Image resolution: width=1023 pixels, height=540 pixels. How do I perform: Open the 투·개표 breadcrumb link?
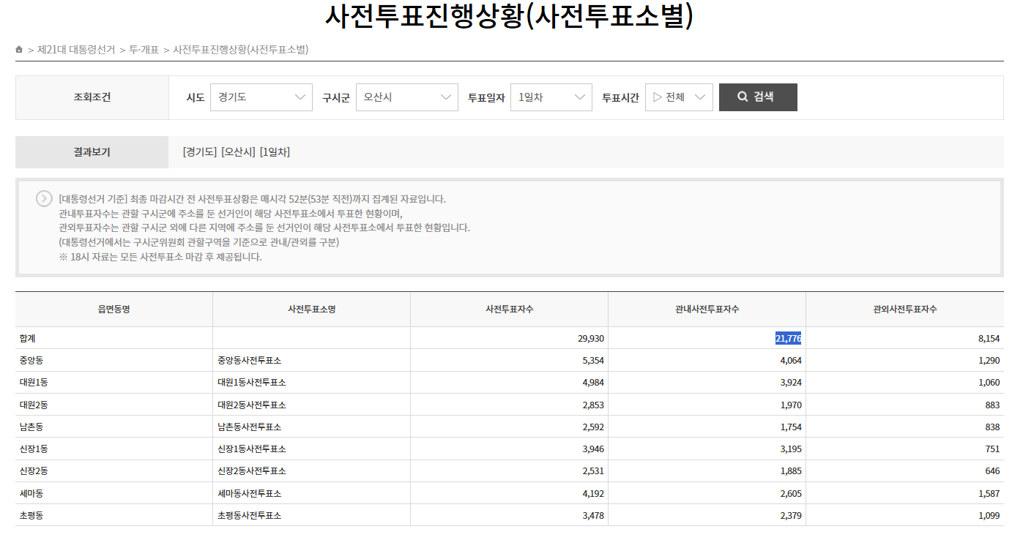(144, 50)
